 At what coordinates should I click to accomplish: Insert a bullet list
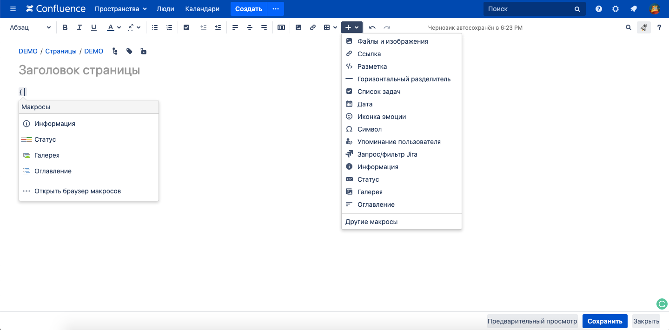pyautogui.click(x=155, y=27)
